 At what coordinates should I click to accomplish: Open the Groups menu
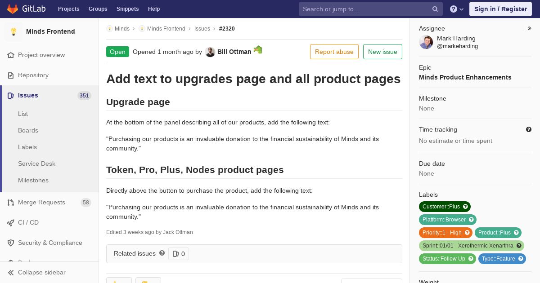(98, 9)
